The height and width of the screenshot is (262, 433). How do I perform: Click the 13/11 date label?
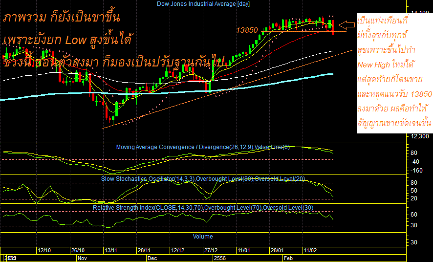(111, 250)
